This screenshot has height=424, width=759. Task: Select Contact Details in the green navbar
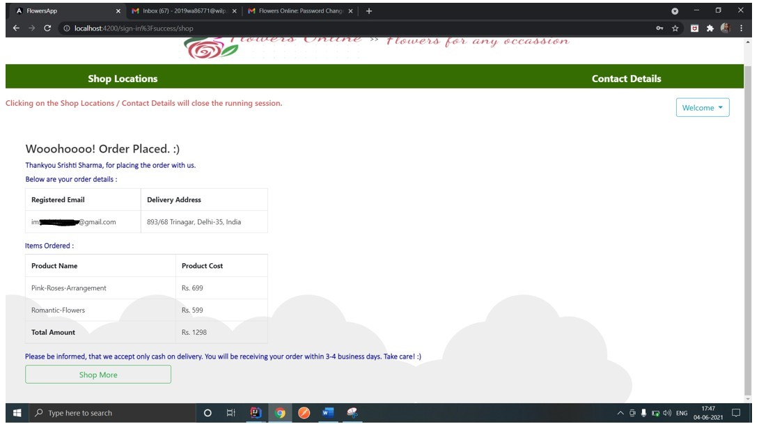pyautogui.click(x=626, y=79)
